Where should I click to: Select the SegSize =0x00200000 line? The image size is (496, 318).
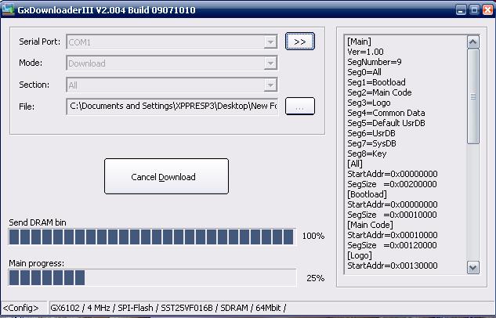[x=392, y=184]
